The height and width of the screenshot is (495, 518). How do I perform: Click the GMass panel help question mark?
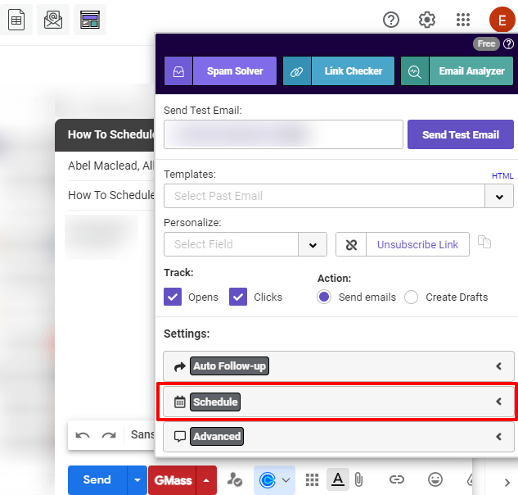[x=508, y=43]
